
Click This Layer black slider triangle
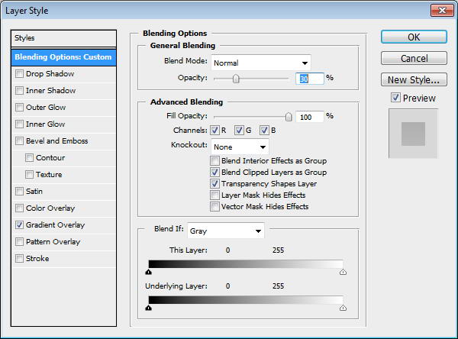pyautogui.click(x=149, y=272)
